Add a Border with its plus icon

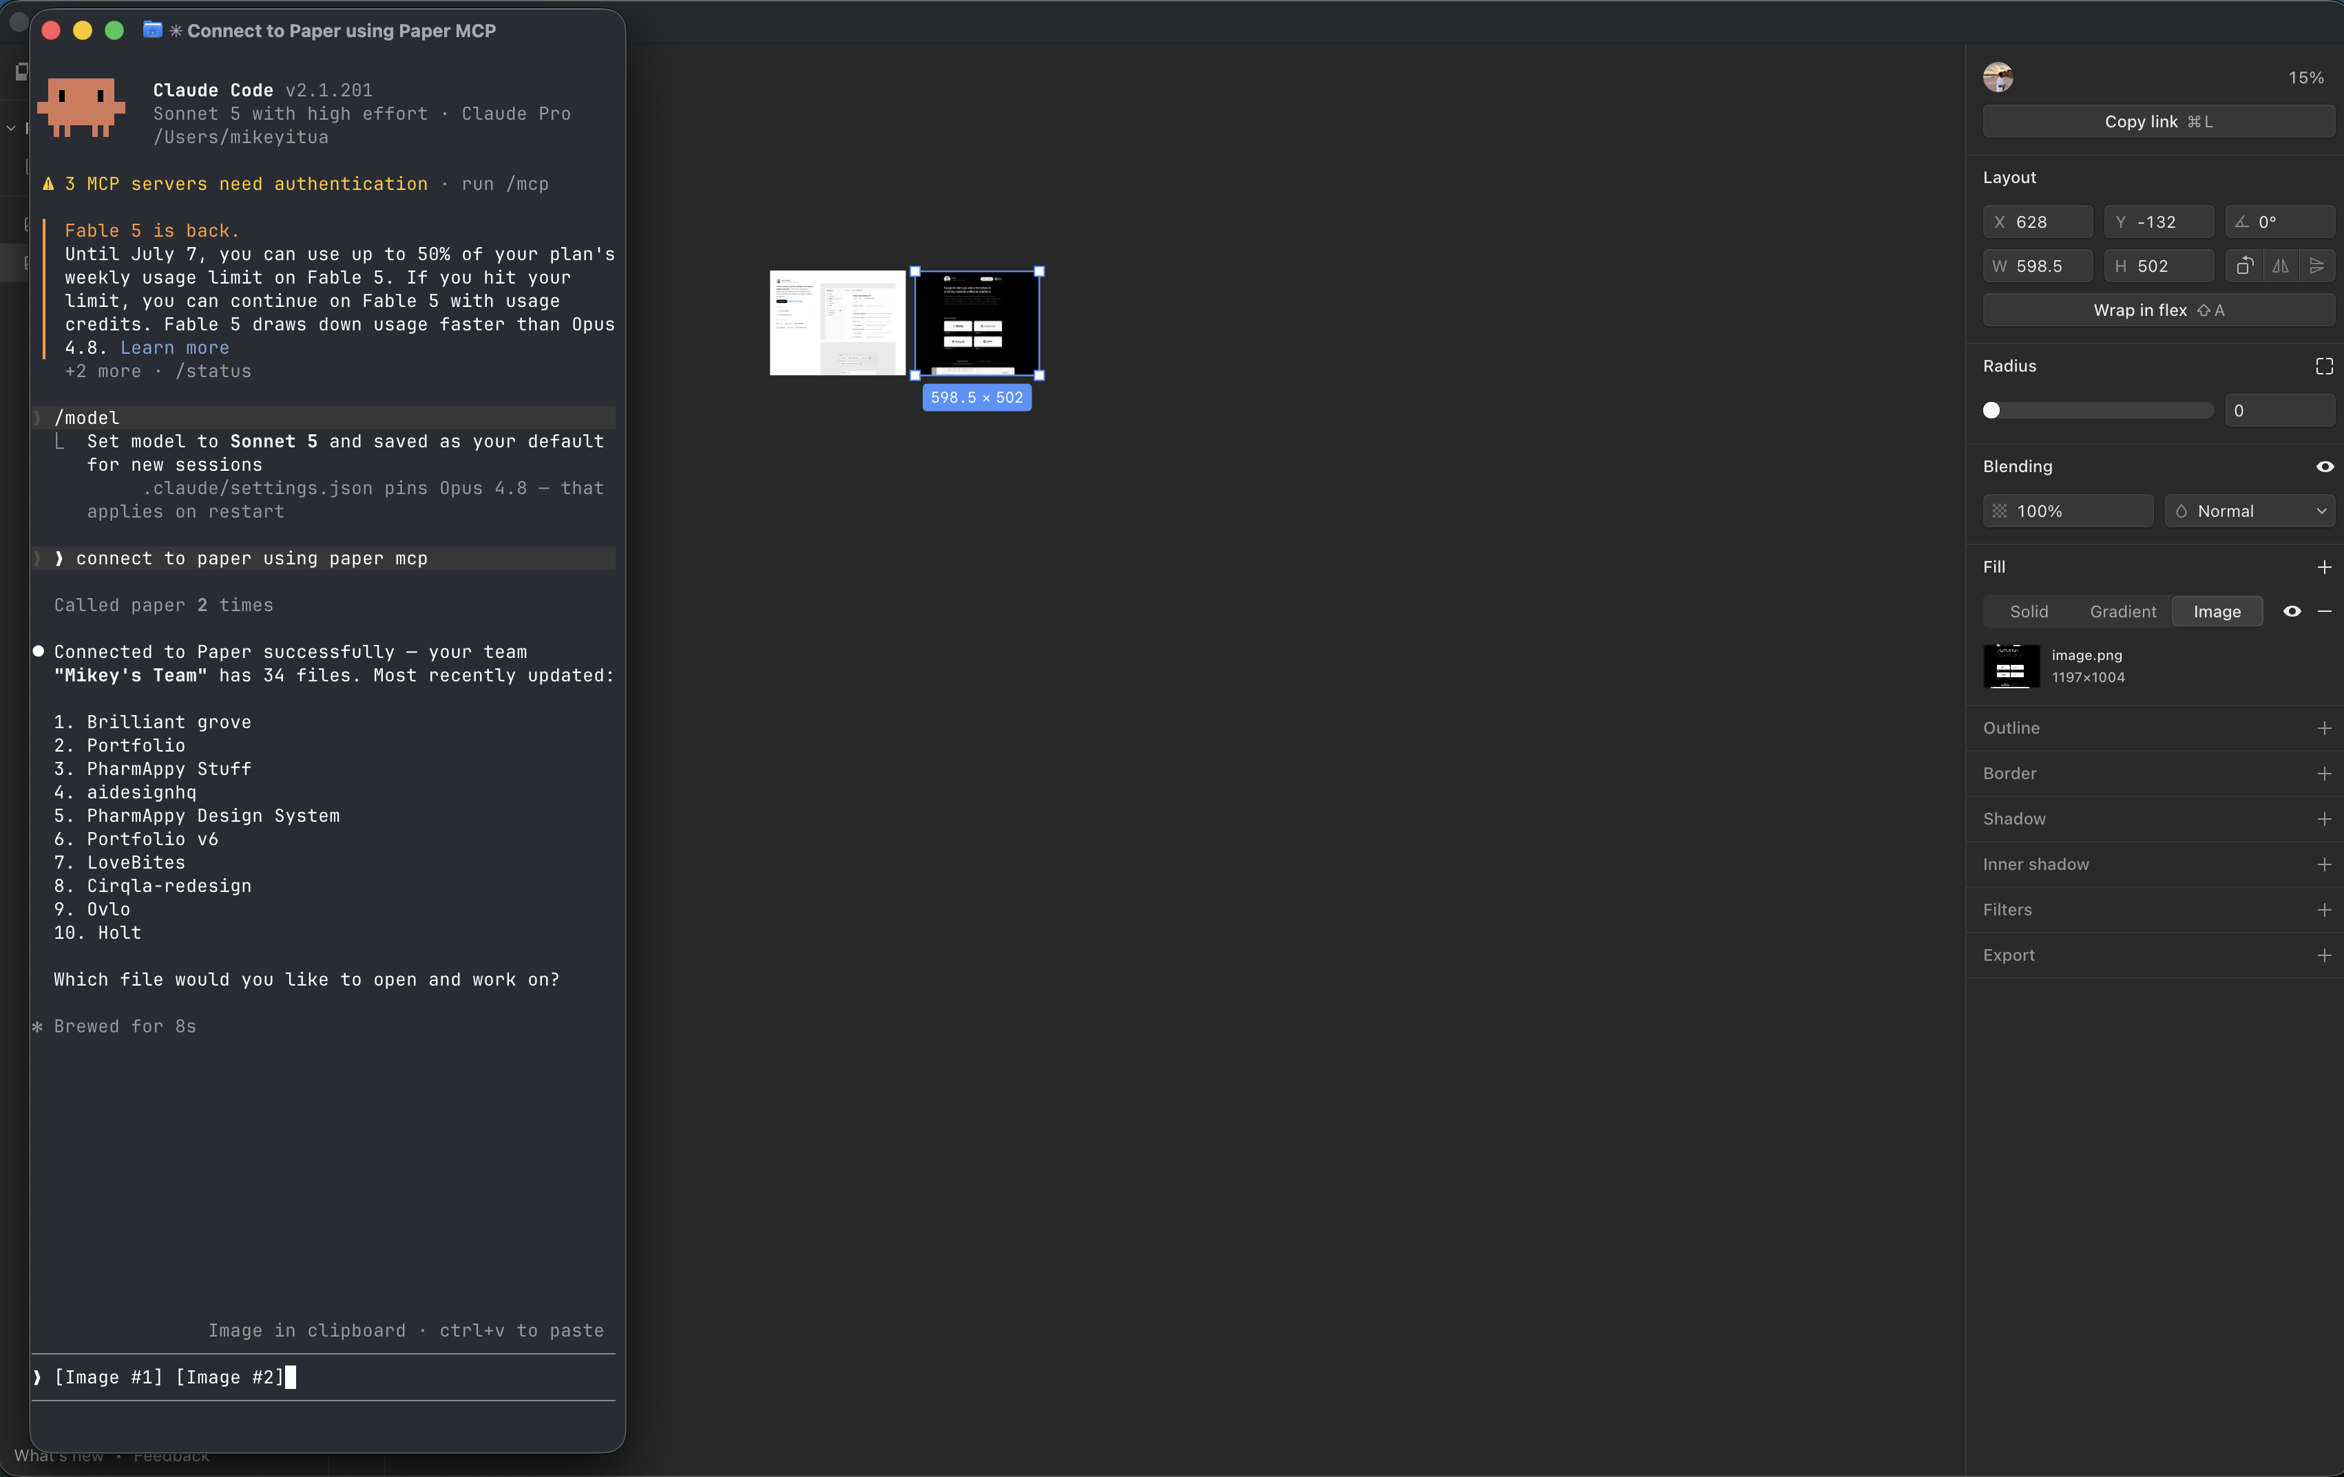click(2323, 774)
